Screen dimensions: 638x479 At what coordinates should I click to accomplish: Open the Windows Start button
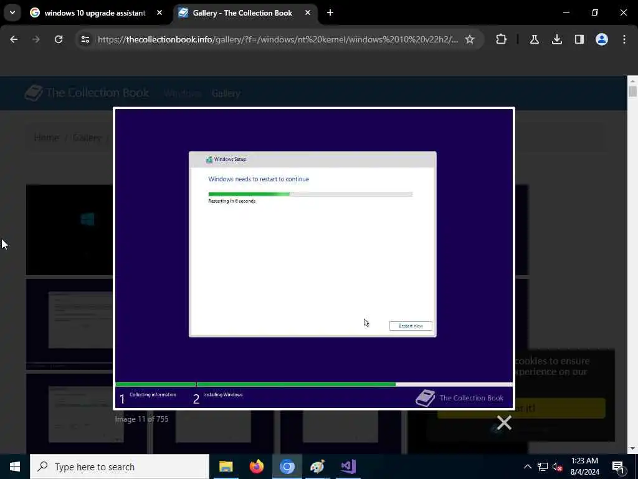[x=15, y=467]
